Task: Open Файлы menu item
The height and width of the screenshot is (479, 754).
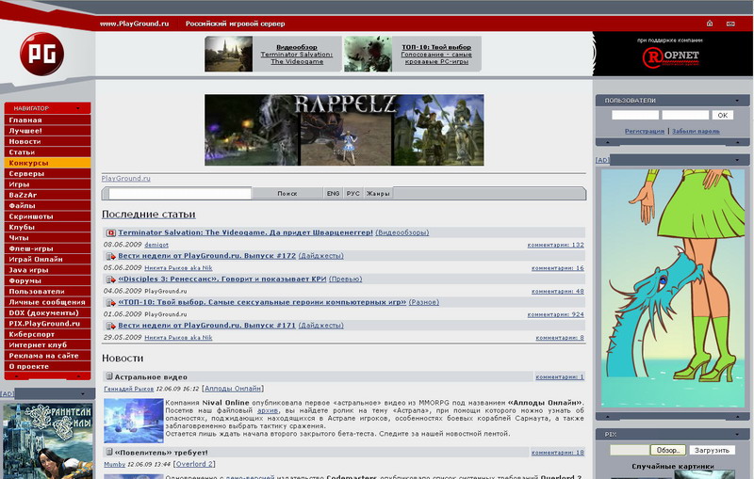Action: (48, 205)
